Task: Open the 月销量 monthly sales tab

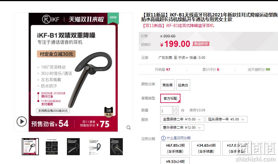Action: coord(162,69)
